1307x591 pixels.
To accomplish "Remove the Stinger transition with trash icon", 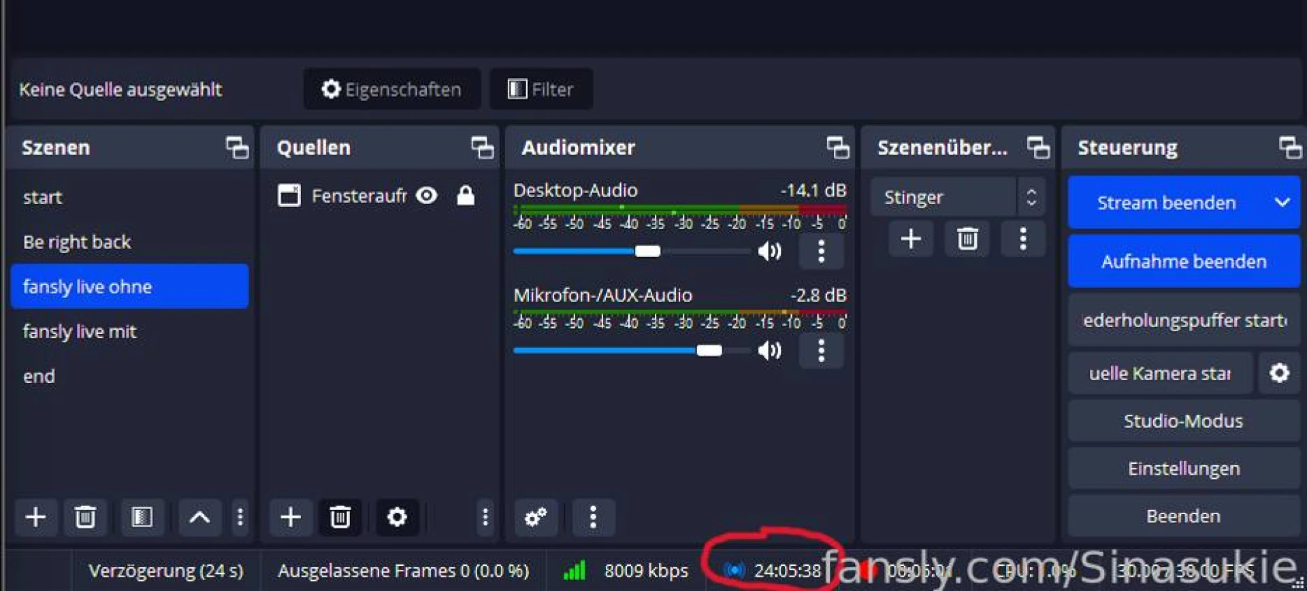I will click(x=967, y=239).
